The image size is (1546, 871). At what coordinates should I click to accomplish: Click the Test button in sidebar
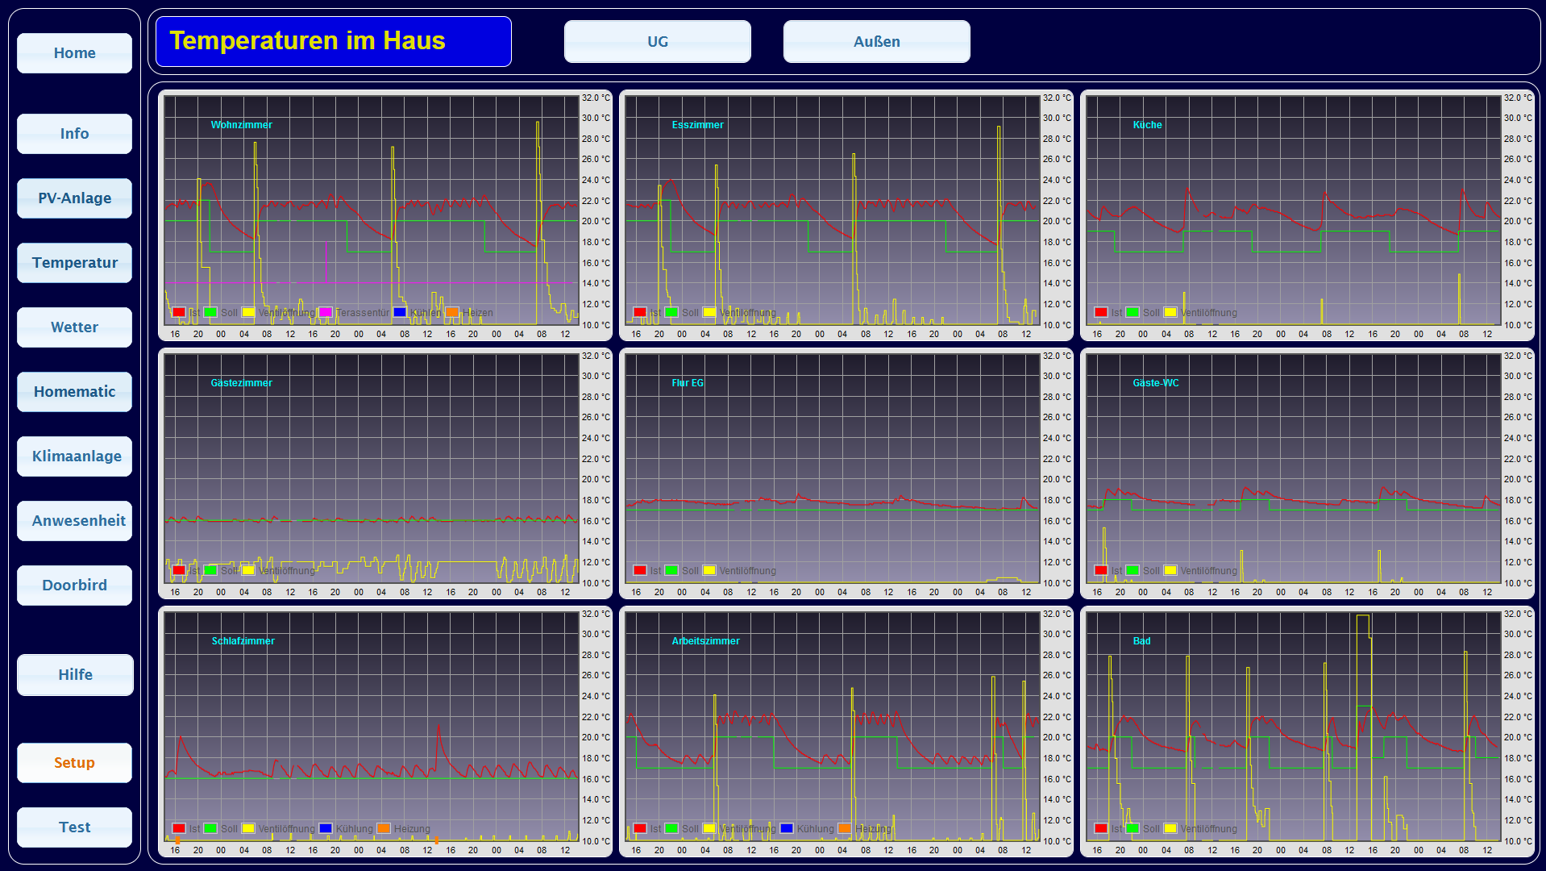pos(74,827)
